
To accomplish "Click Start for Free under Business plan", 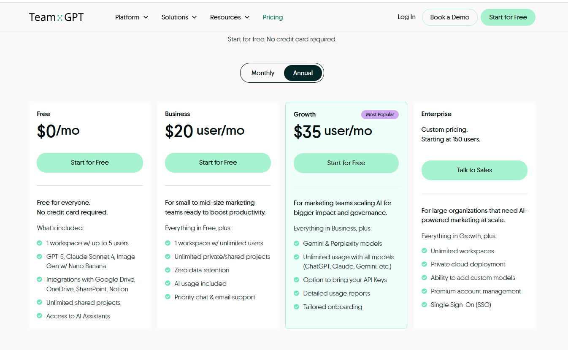I will 218,163.
